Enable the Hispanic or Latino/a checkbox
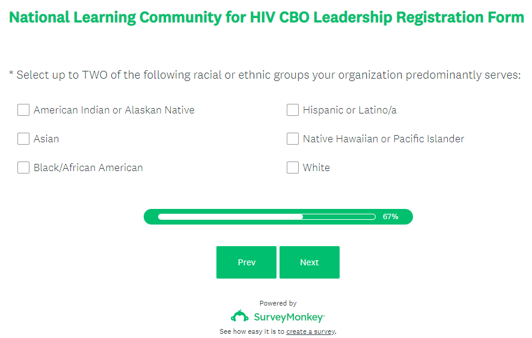The image size is (532, 338). tap(293, 110)
